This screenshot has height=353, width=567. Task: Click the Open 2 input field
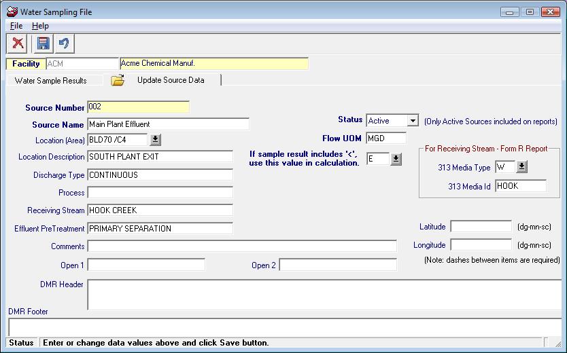point(338,265)
